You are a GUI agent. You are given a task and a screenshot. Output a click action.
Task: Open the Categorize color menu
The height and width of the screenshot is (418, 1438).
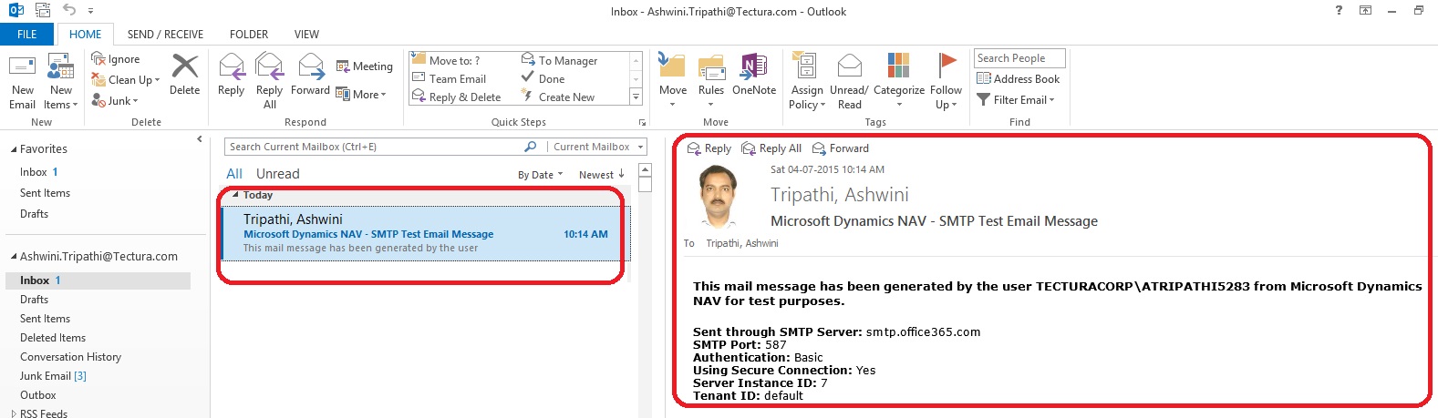[x=899, y=82]
